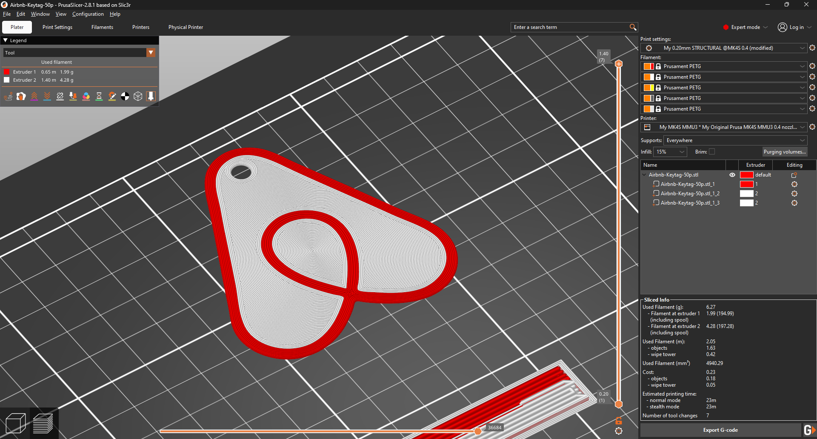817x439 pixels.
Task: Open the Infill 15% dropdown
Action: (670, 152)
